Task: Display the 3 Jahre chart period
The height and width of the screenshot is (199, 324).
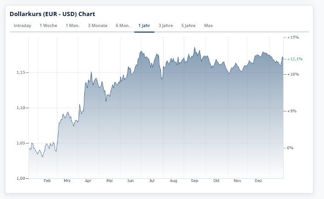Action: point(166,26)
